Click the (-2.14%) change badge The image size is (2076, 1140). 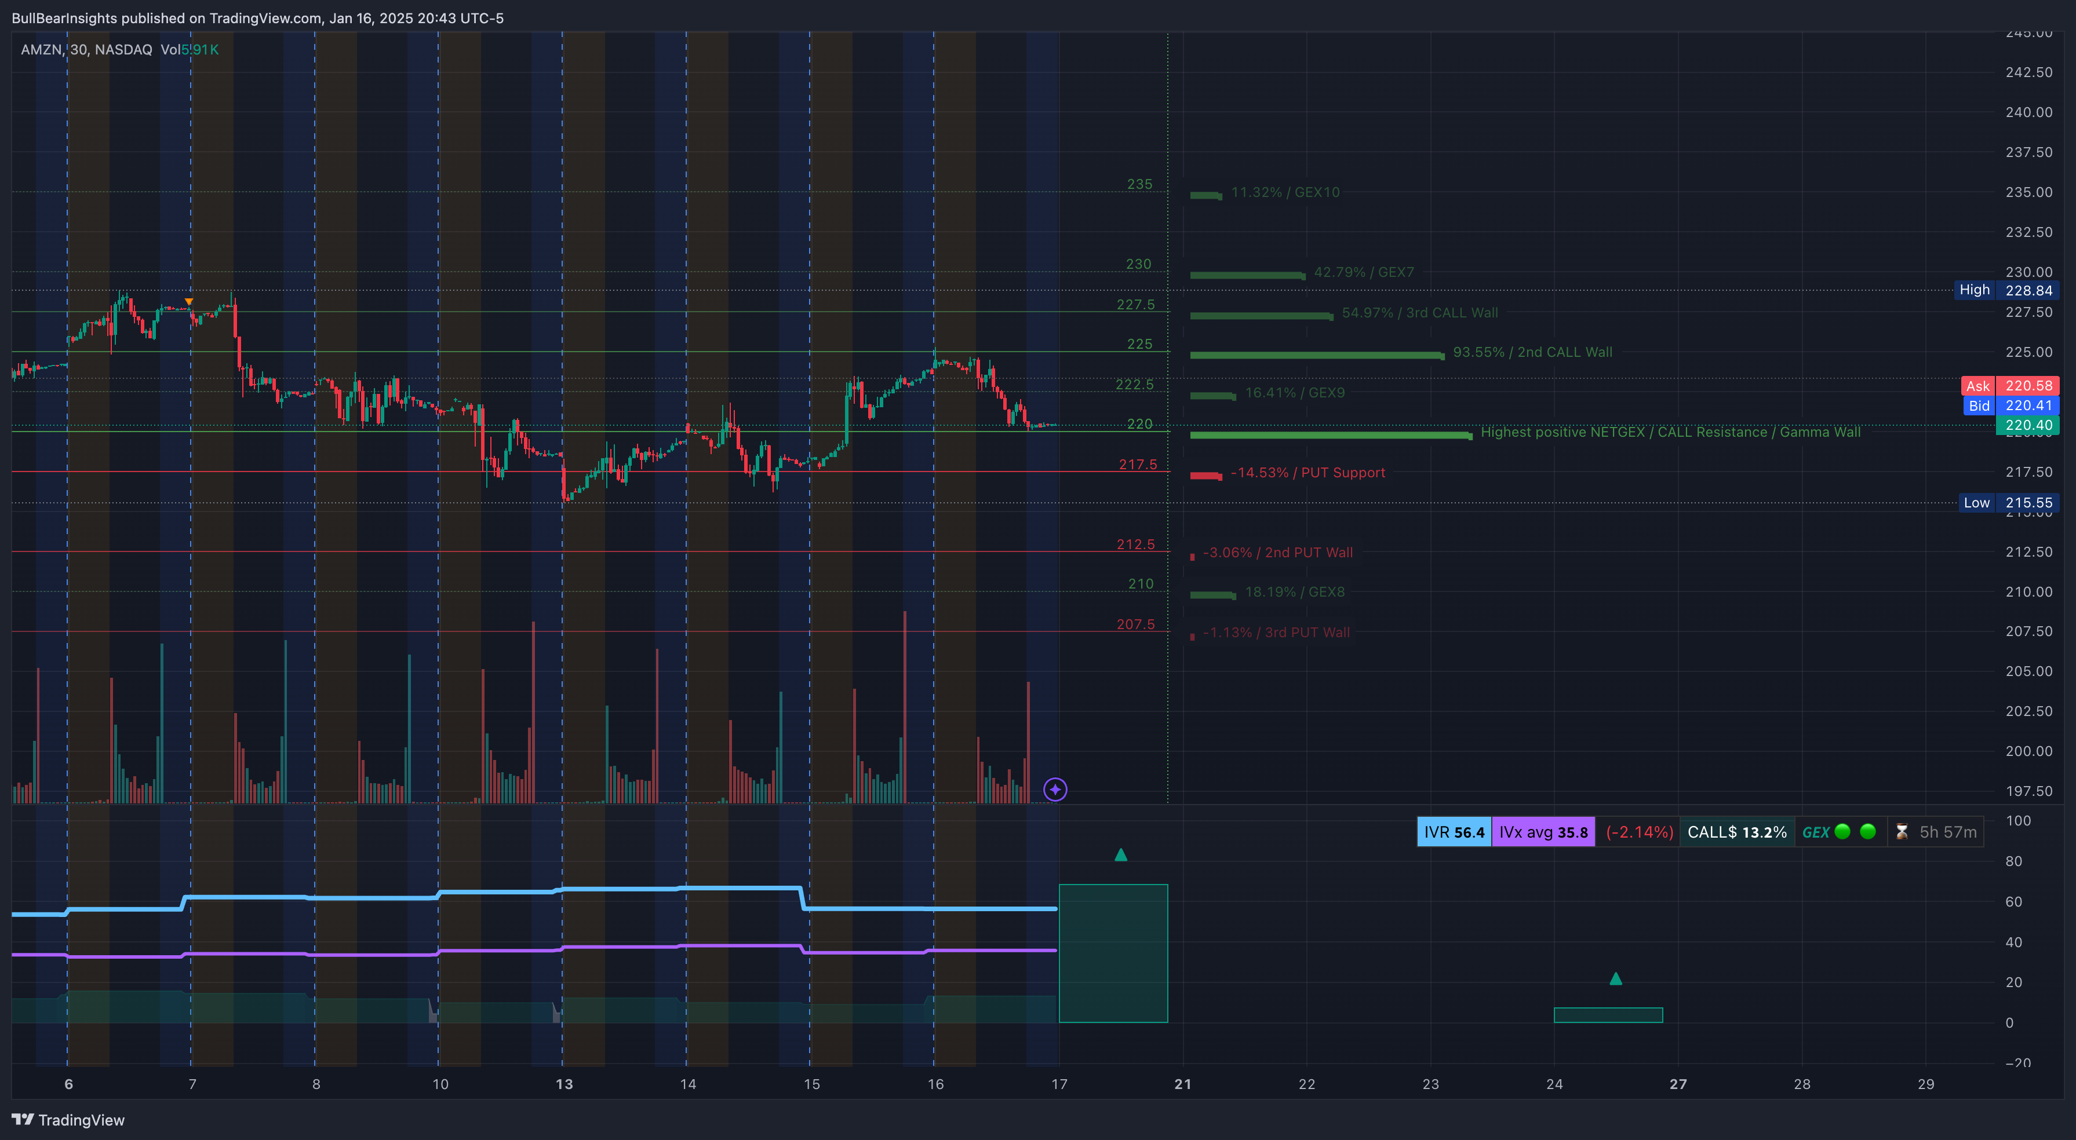click(x=1639, y=832)
